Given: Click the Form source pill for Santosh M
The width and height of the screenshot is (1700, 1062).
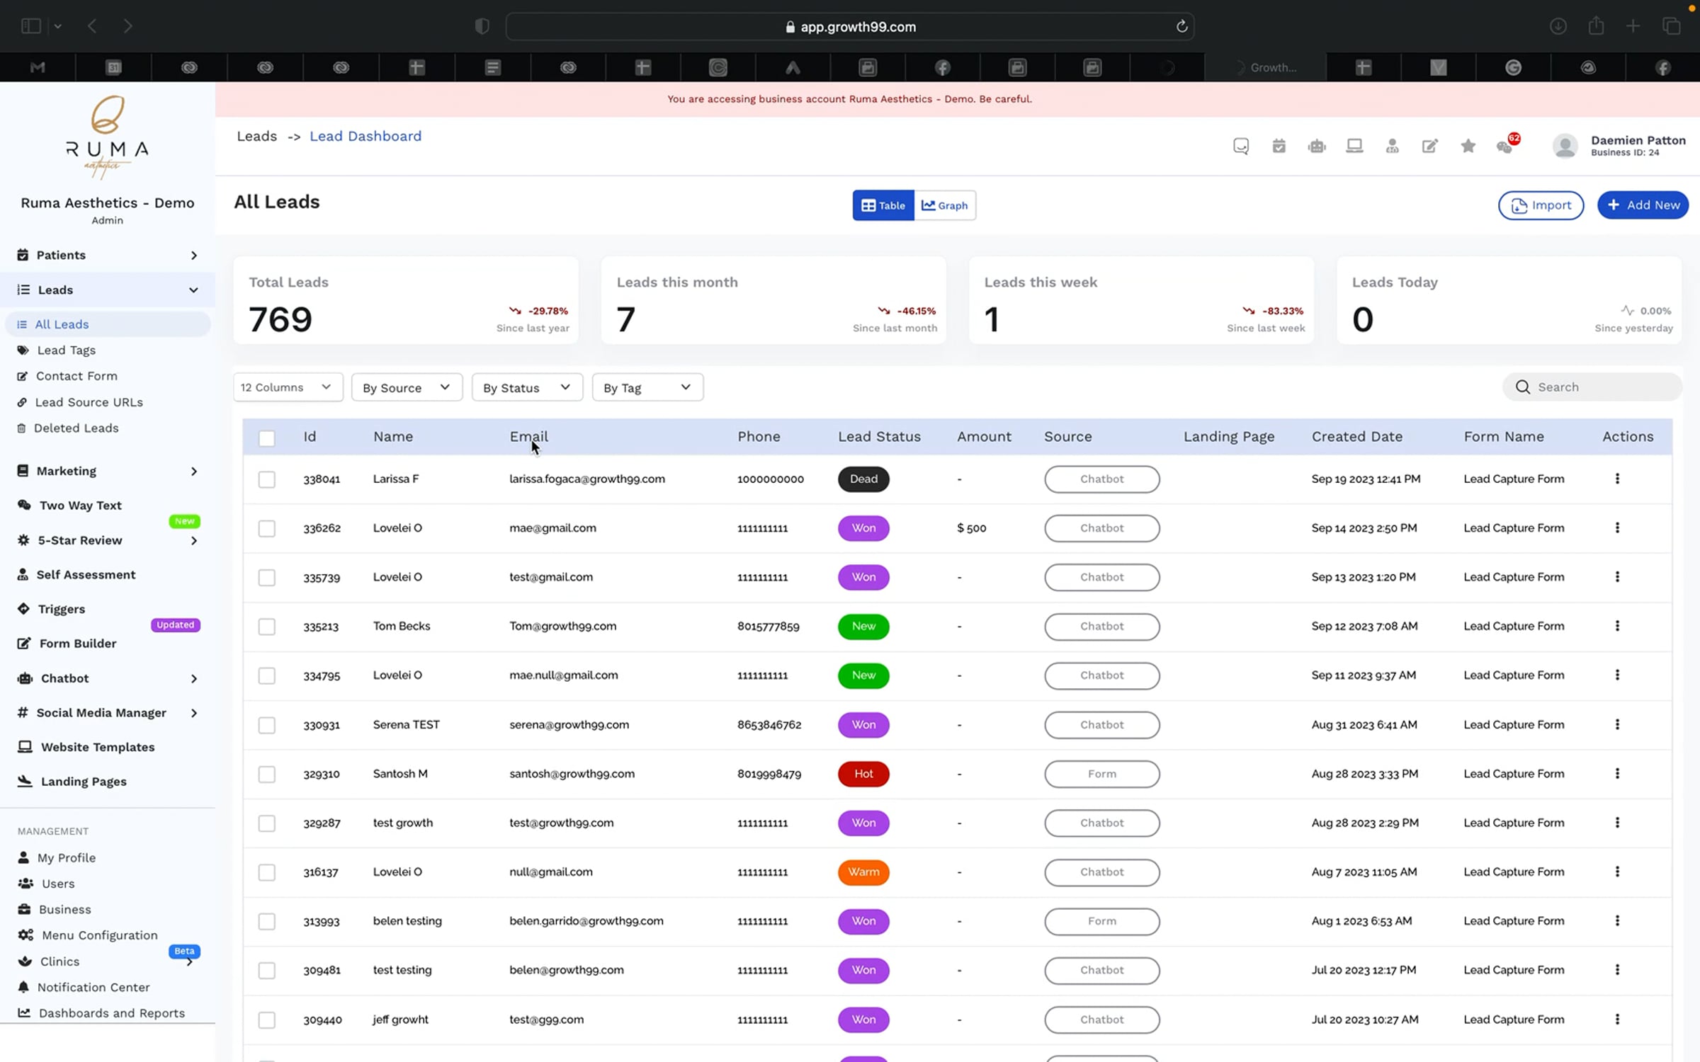Looking at the screenshot, I should pos(1102,774).
